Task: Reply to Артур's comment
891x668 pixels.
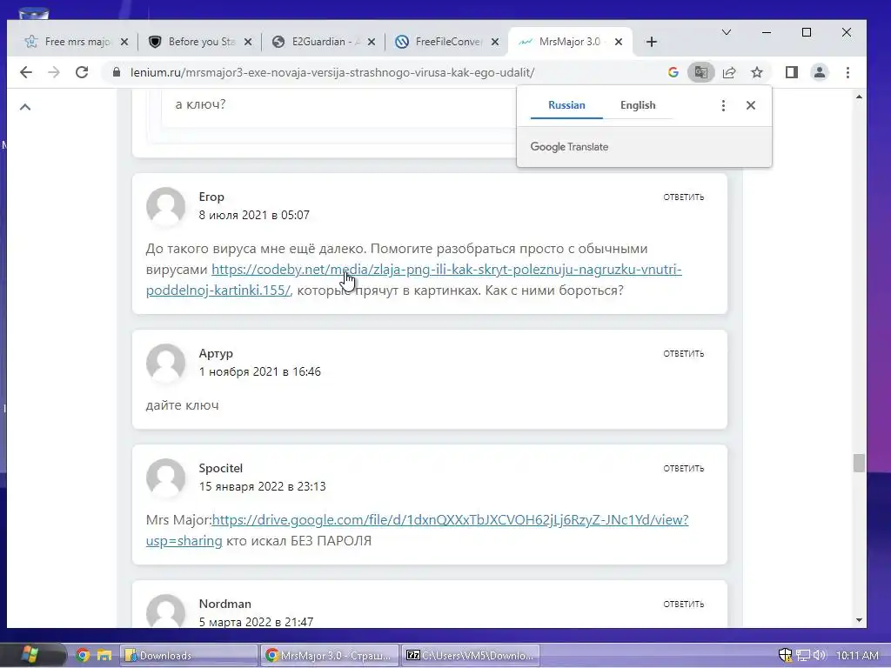Action: pos(684,353)
